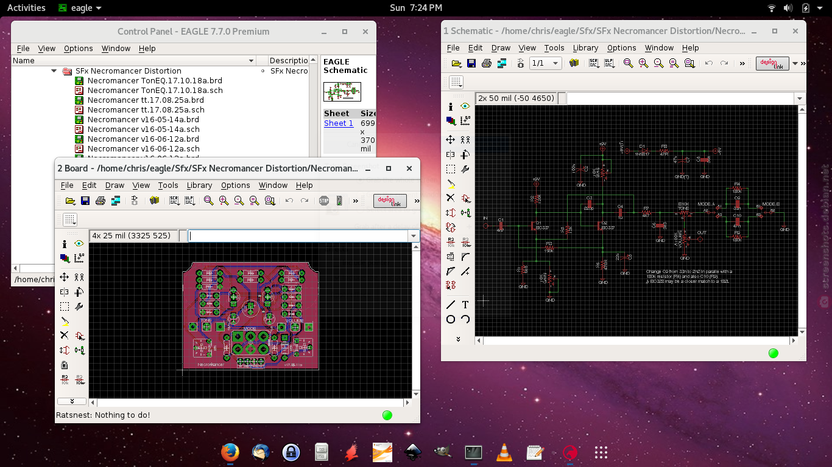
Task: Select Necromancer TonEQ.17.10.18a.brd file
Action: pos(155,80)
